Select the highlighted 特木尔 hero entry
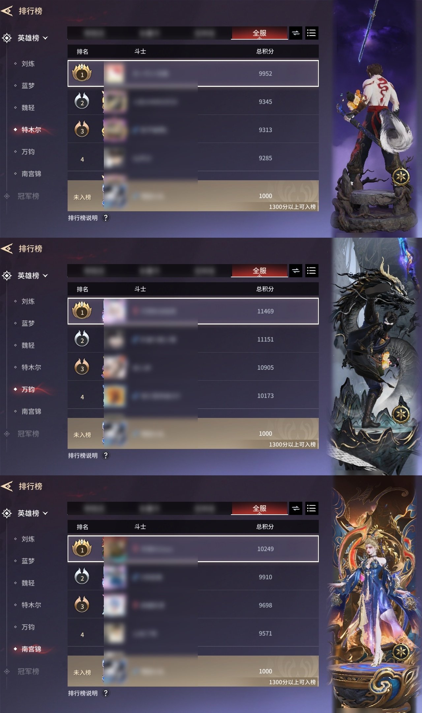This screenshot has width=422, height=713. (x=31, y=130)
